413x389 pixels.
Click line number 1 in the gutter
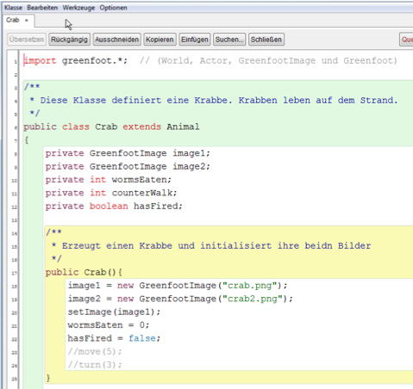(16, 62)
